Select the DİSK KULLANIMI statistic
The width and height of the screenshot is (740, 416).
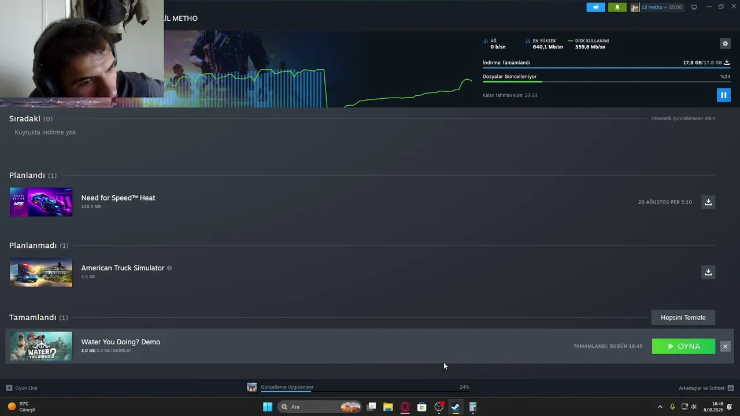coord(589,44)
